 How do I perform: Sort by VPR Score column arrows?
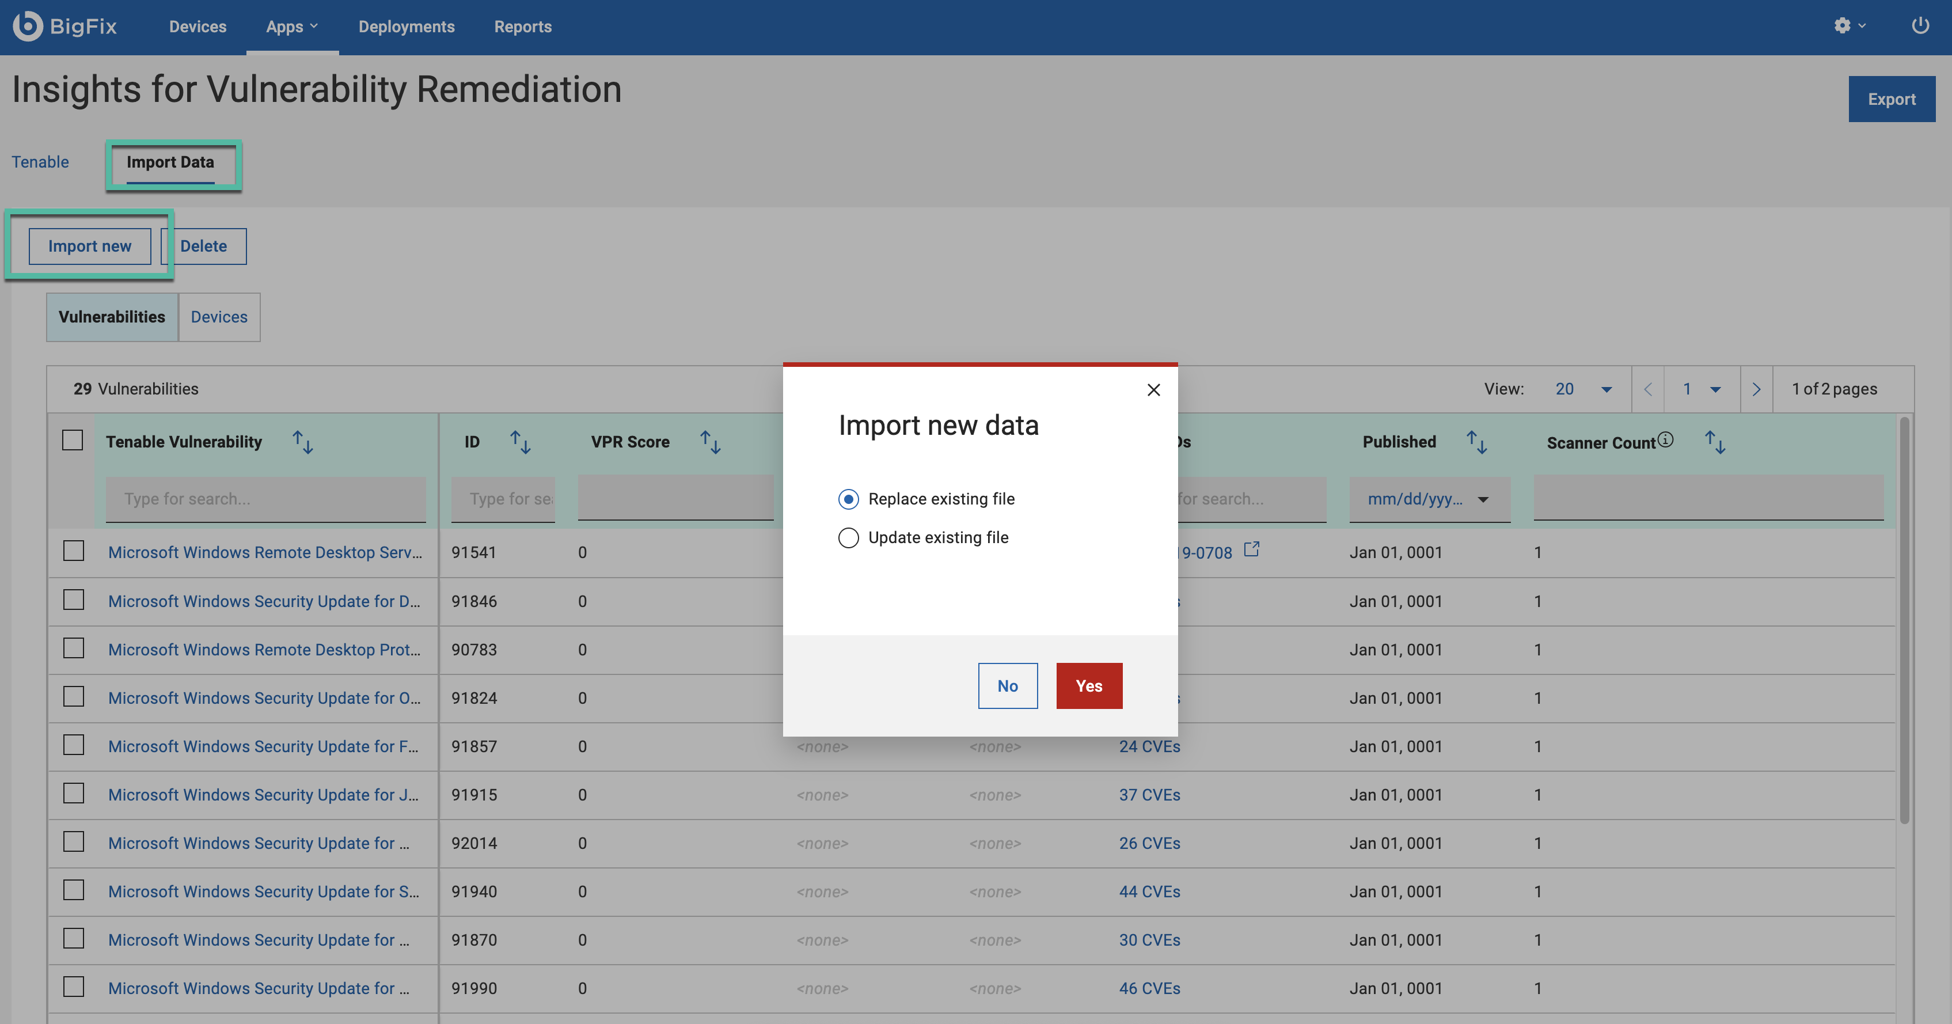(710, 442)
